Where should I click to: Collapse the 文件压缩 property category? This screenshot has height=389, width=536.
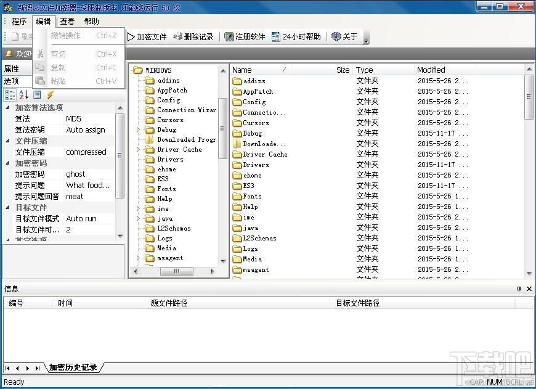click(8, 141)
